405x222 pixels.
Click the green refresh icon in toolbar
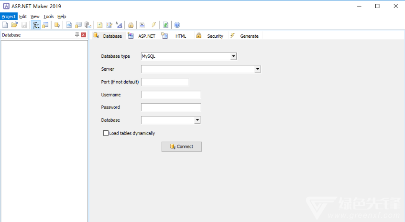pyautogui.click(x=165, y=25)
